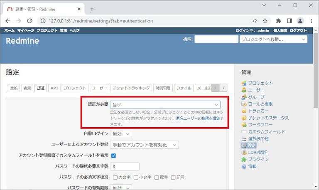Open the Chrome profile avatar icon

300,21
